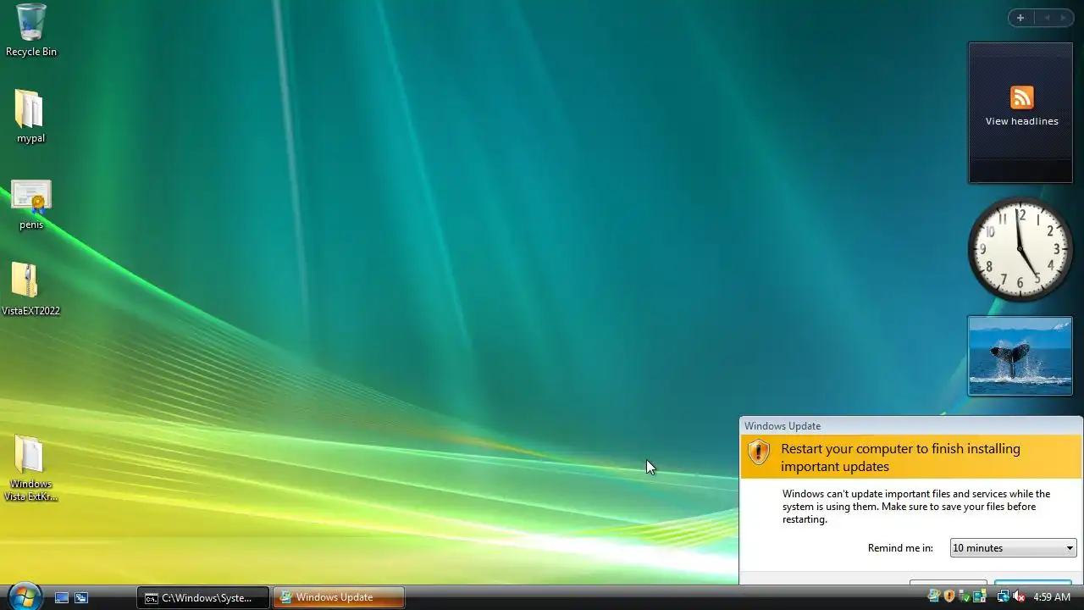The image size is (1084, 610).
Task: Click the Windows Update tray icon
Action: [933, 596]
